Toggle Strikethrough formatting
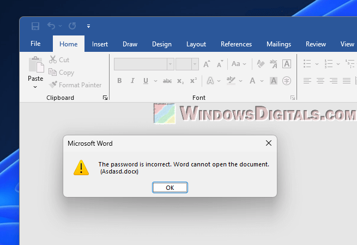Image resolution: width=357 pixels, height=245 pixels. click(x=167, y=81)
